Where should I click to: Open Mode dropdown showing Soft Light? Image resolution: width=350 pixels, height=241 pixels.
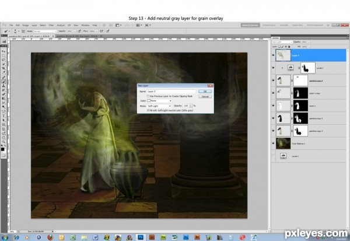tap(159, 106)
